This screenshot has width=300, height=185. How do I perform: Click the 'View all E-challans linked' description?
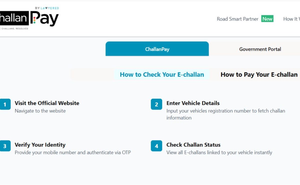219,152
